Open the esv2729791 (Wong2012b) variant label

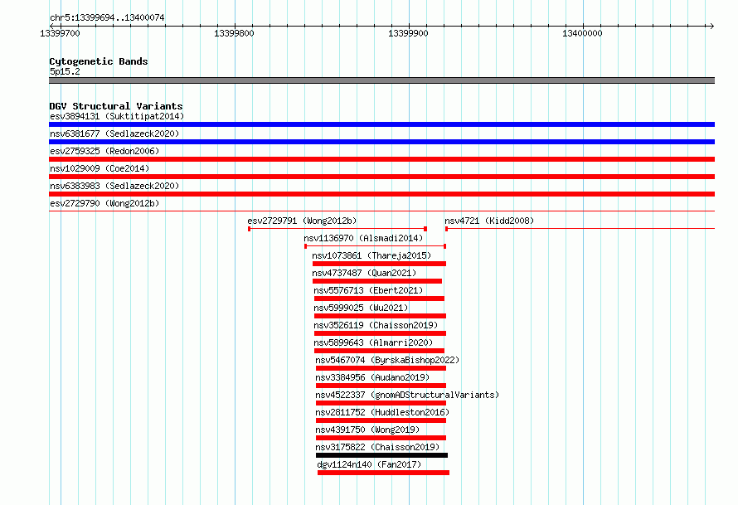click(302, 221)
